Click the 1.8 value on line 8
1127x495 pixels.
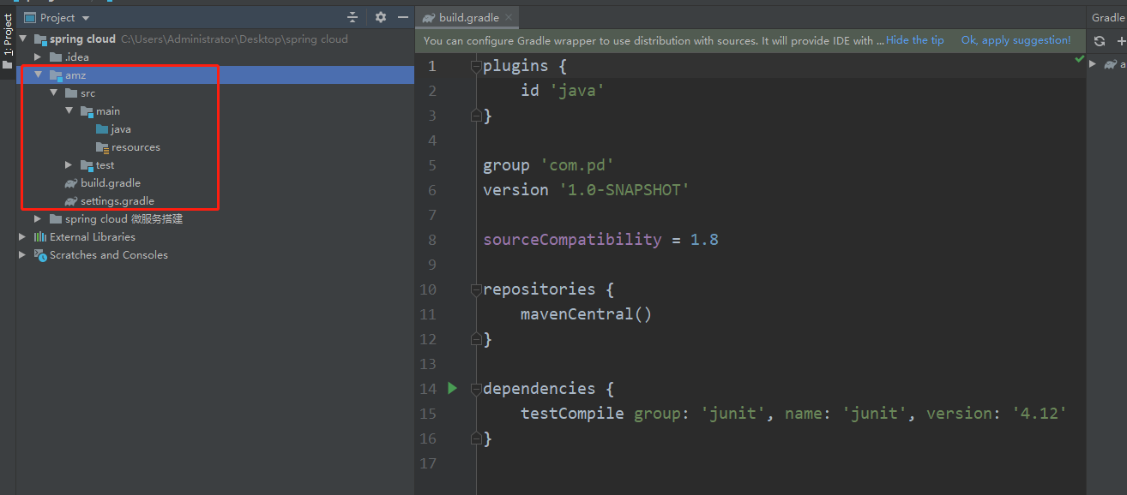point(705,240)
